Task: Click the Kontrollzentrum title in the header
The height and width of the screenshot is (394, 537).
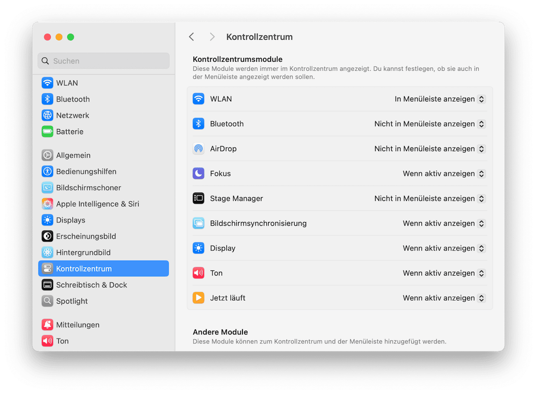Action: click(259, 37)
